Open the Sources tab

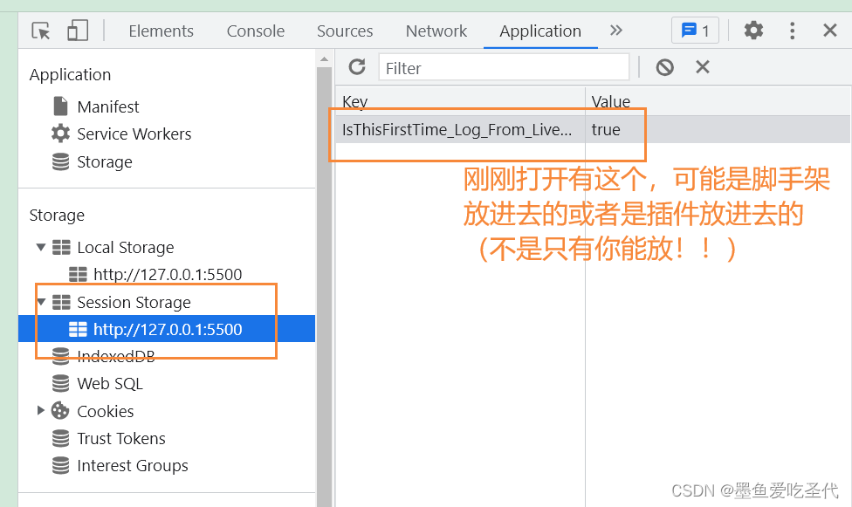345,31
